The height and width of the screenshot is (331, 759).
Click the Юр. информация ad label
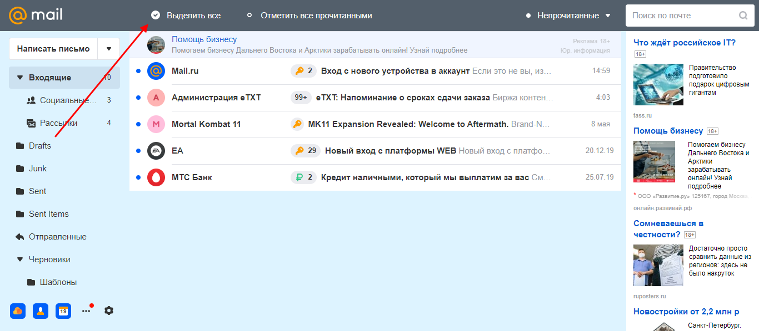coord(585,50)
